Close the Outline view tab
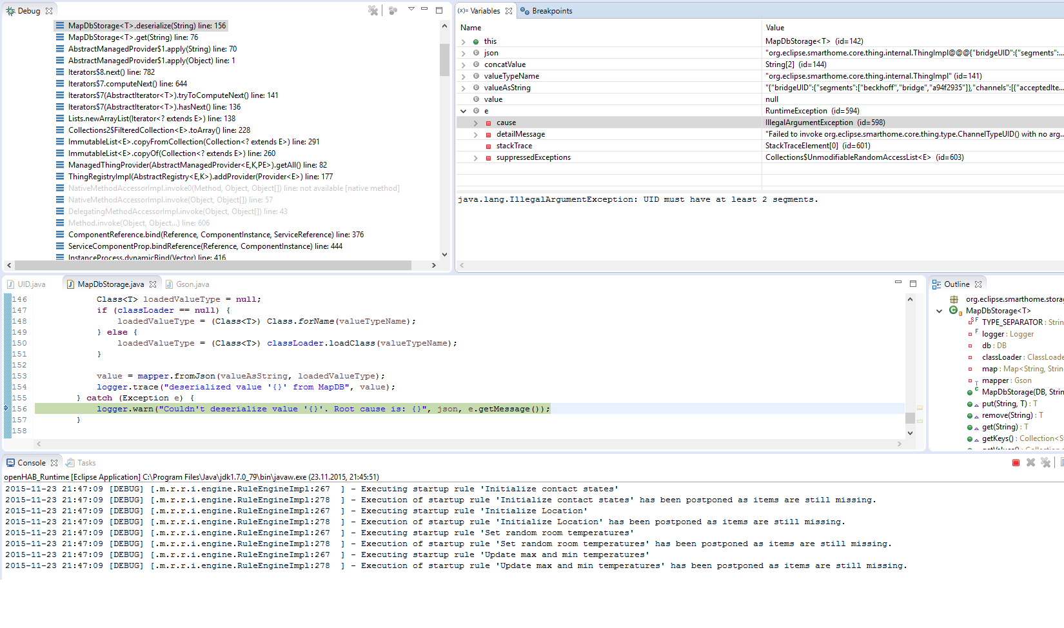The width and height of the screenshot is (1064, 628). pyautogui.click(x=978, y=284)
